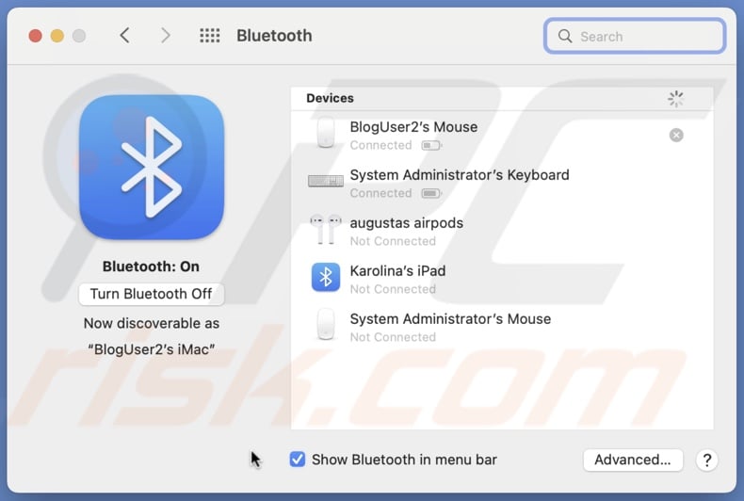Click the Bluetooth: On status label
The height and width of the screenshot is (501, 744).
tap(151, 267)
